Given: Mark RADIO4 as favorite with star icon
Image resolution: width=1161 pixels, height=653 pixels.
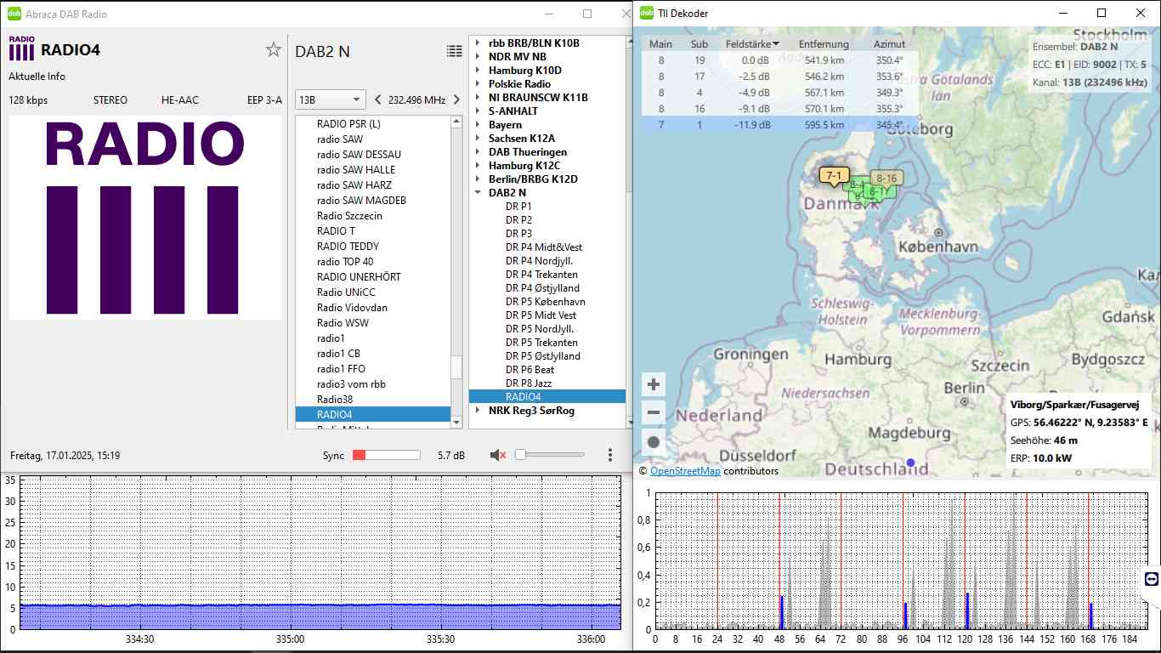Looking at the screenshot, I should [273, 50].
